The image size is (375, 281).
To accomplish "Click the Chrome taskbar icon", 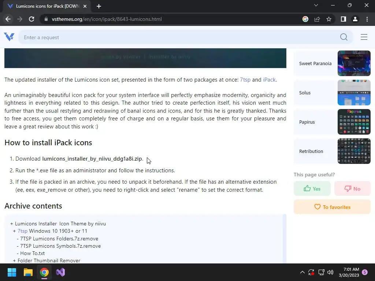I will pyautogui.click(x=44, y=272).
